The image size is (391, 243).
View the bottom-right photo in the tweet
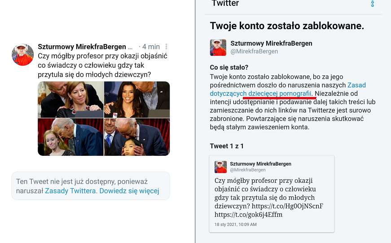[x=137, y=137]
